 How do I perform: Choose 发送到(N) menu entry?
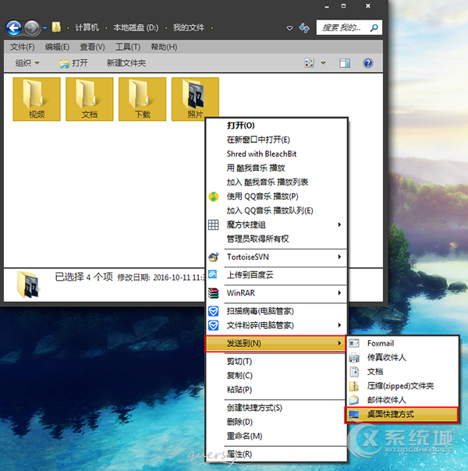click(275, 343)
